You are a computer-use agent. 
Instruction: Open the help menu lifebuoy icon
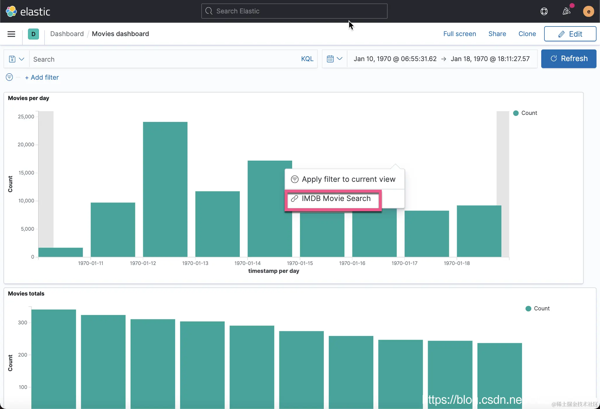pyautogui.click(x=544, y=11)
